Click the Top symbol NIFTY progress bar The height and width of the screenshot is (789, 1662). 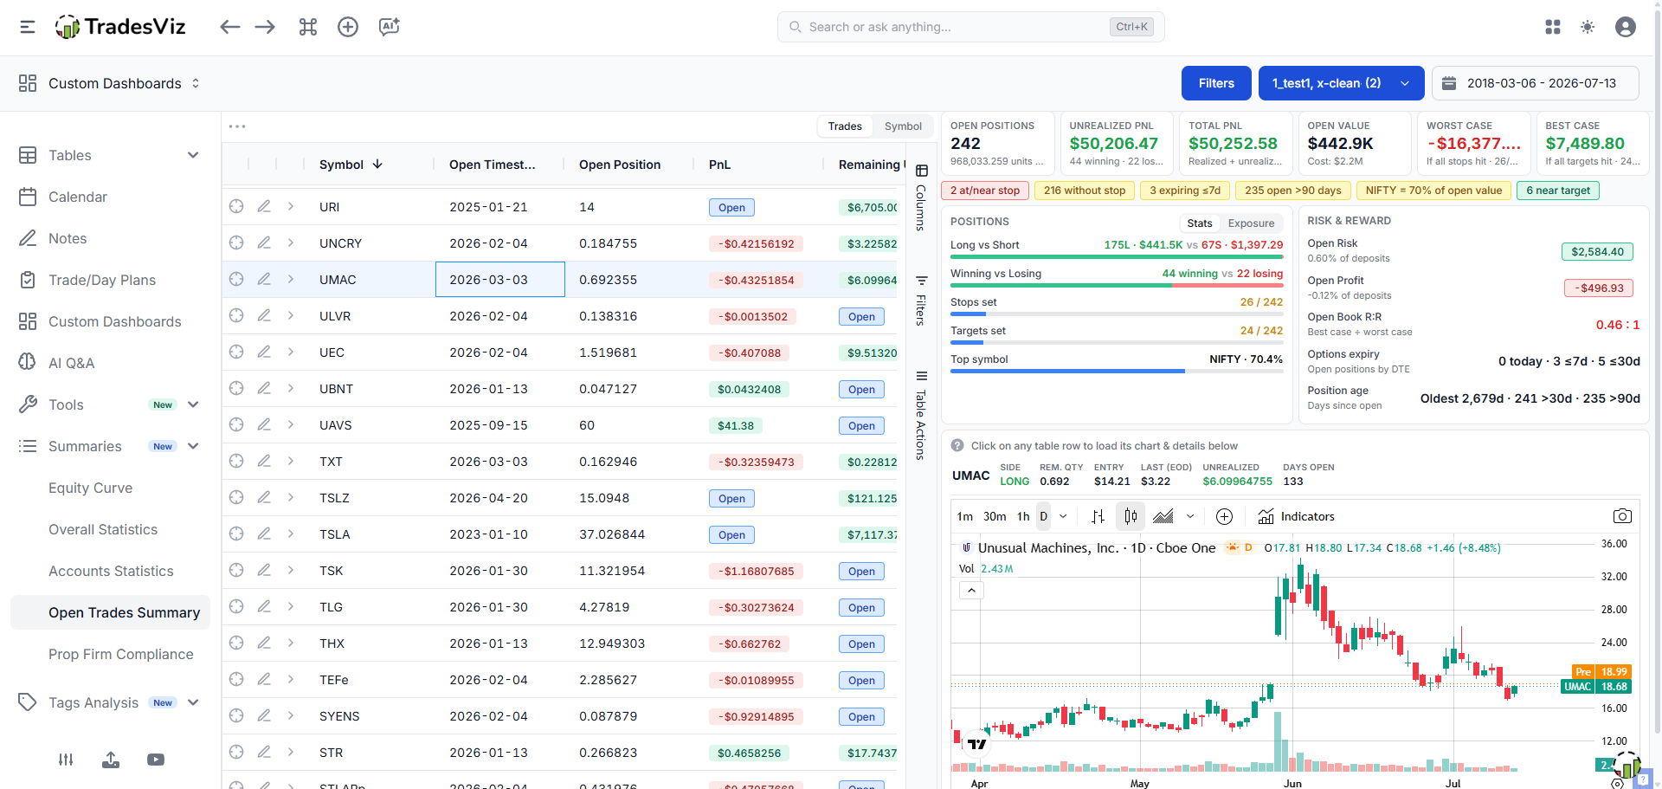pos(1117,371)
